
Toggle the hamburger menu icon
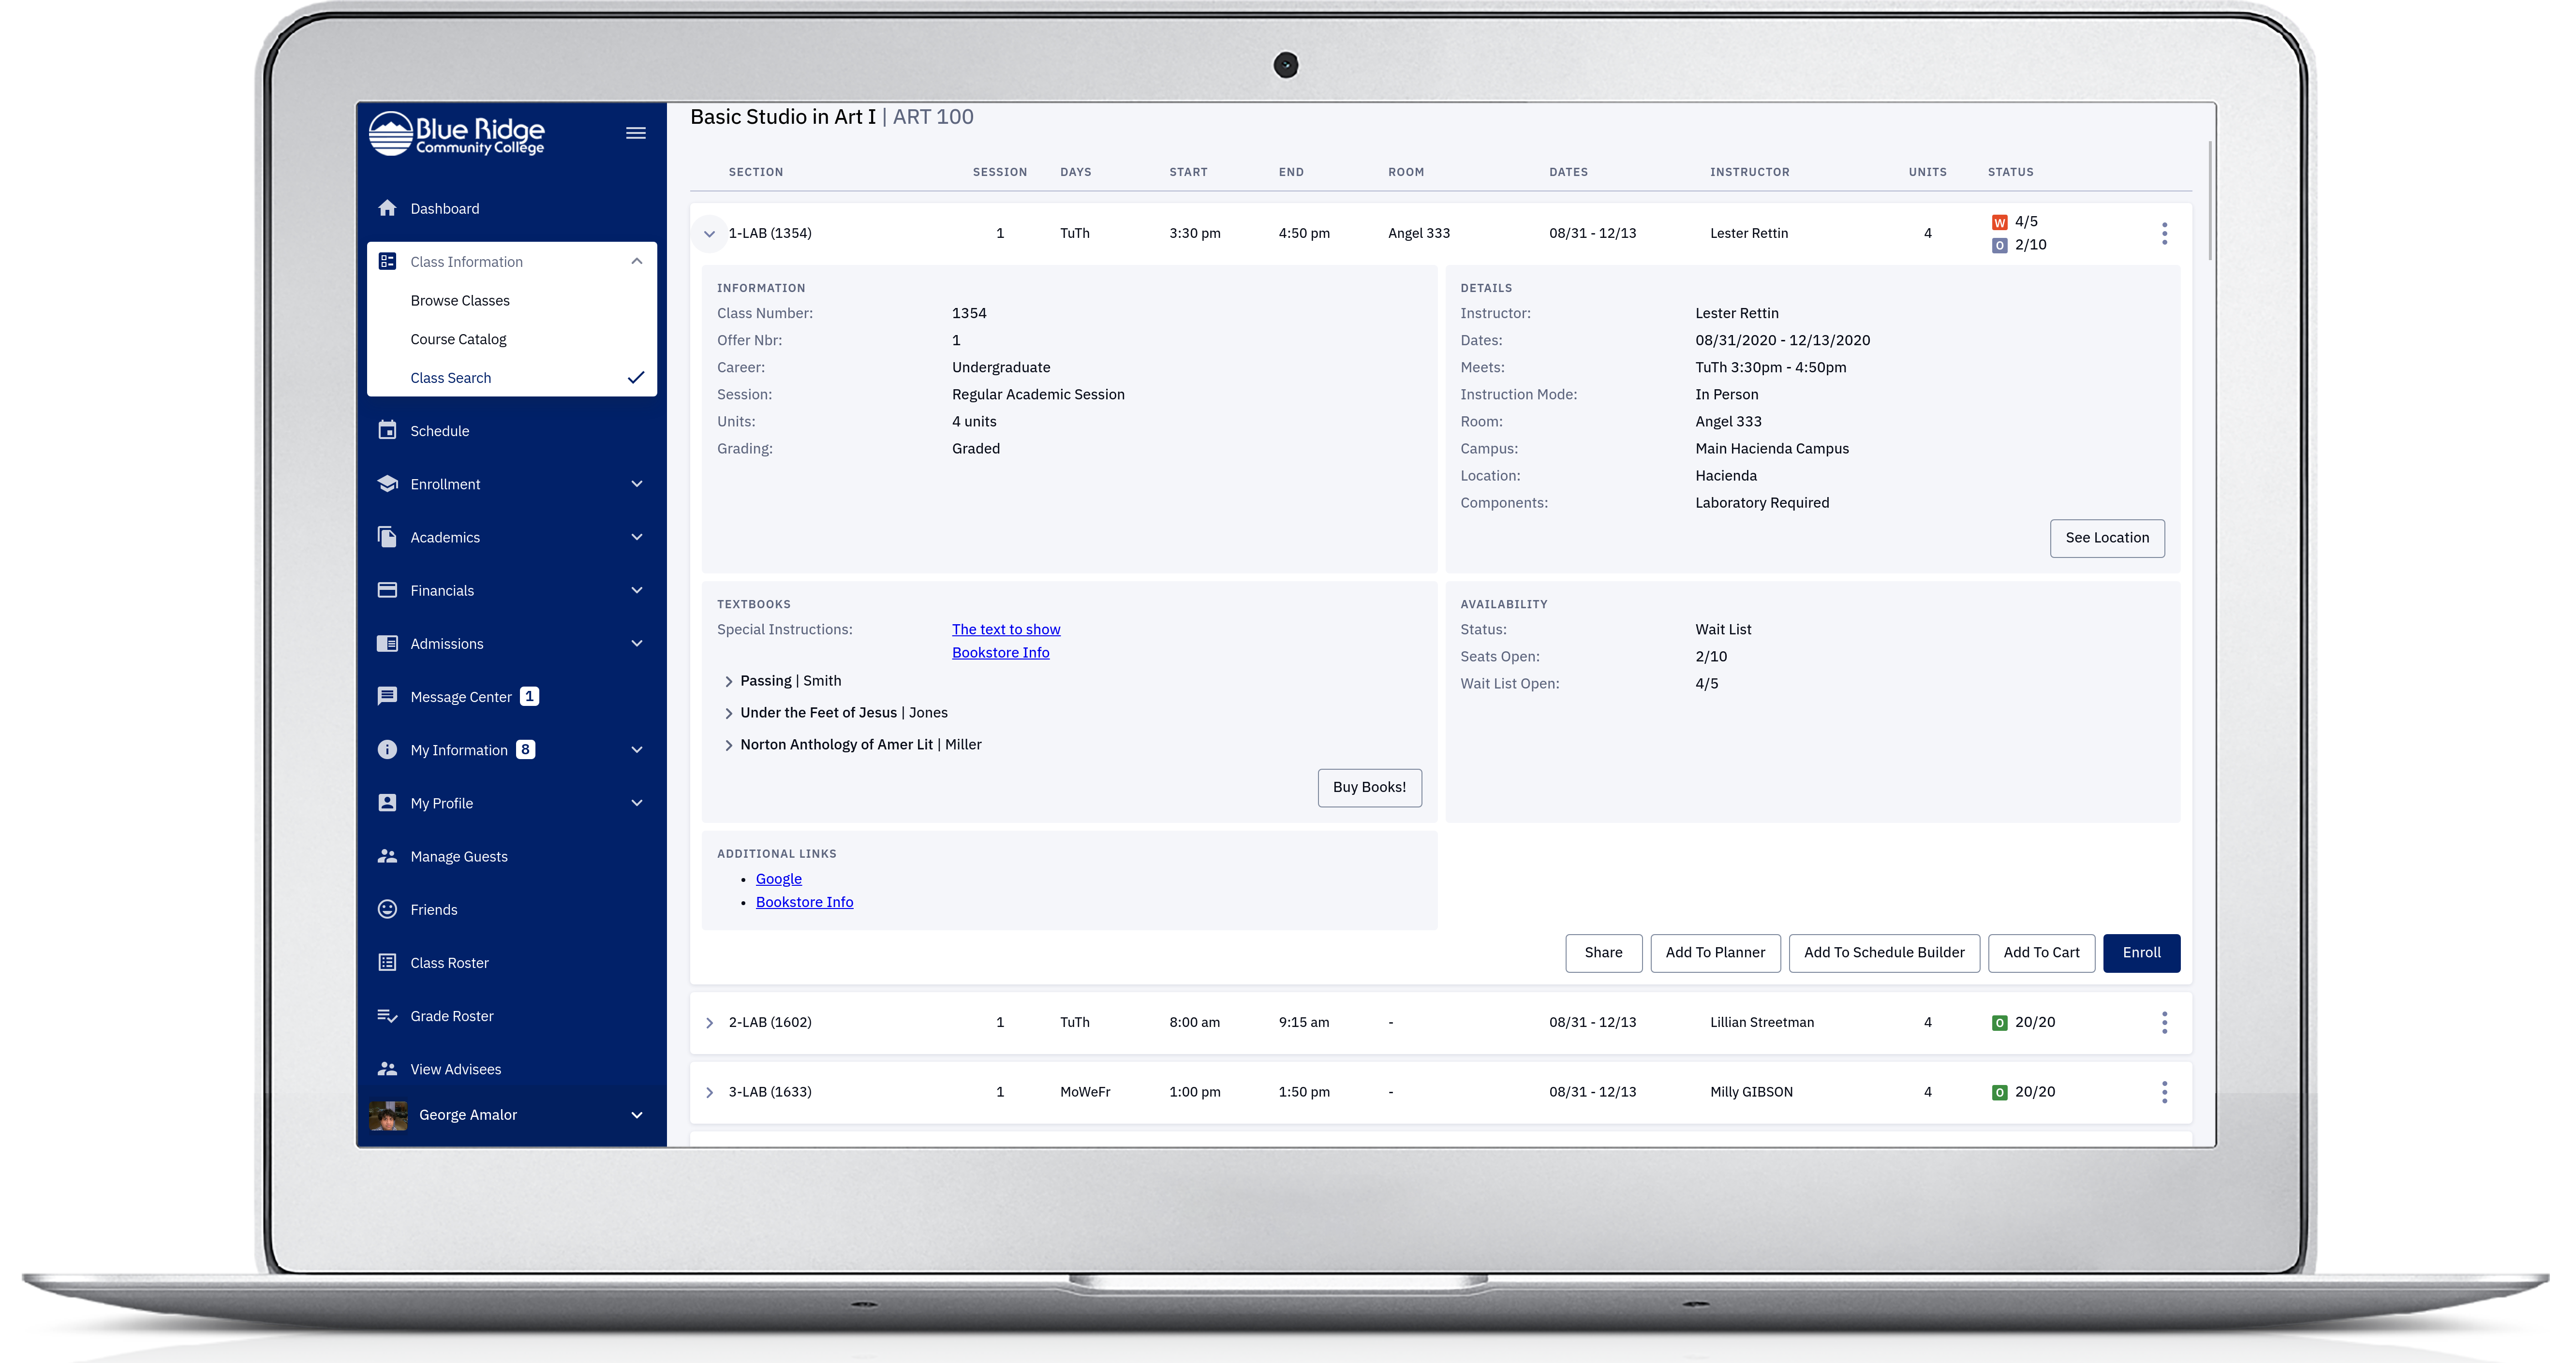tap(635, 133)
